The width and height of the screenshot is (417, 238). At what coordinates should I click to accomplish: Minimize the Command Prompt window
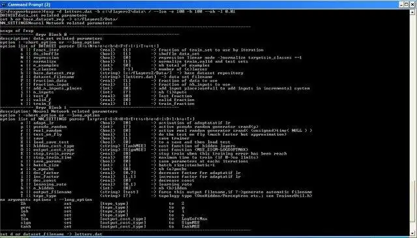(401, 5)
